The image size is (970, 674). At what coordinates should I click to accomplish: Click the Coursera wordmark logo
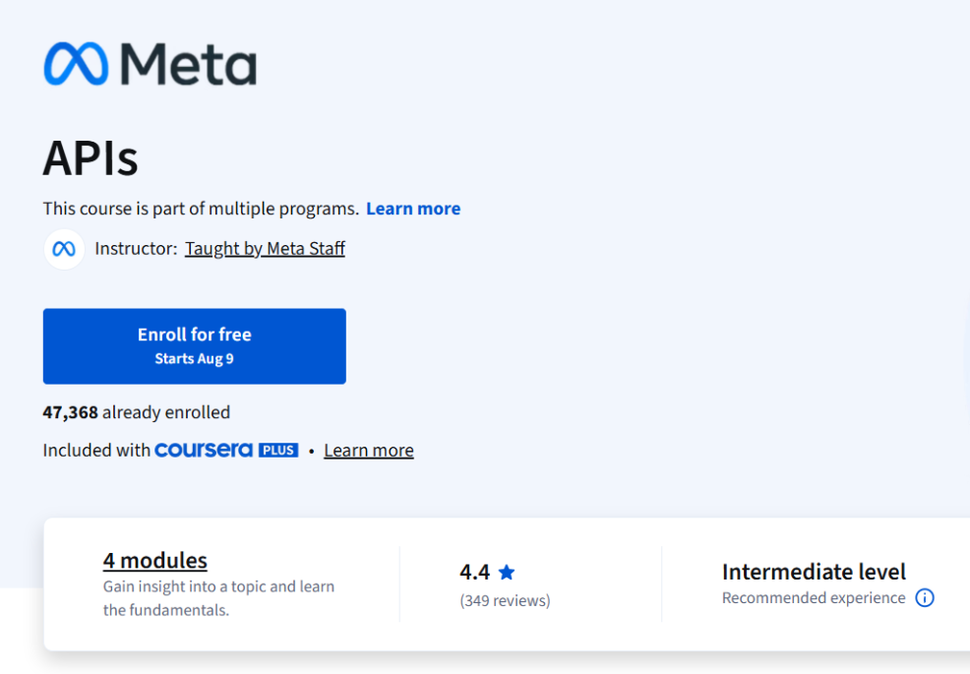point(202,450)
